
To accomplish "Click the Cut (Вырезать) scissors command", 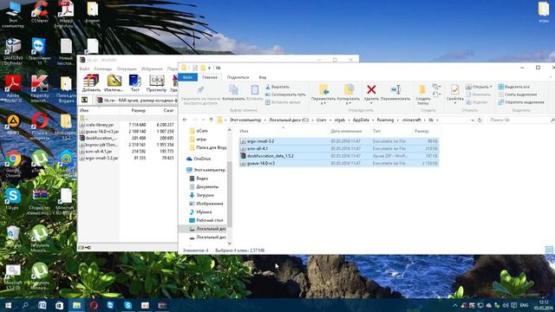I will coord(277,87).
